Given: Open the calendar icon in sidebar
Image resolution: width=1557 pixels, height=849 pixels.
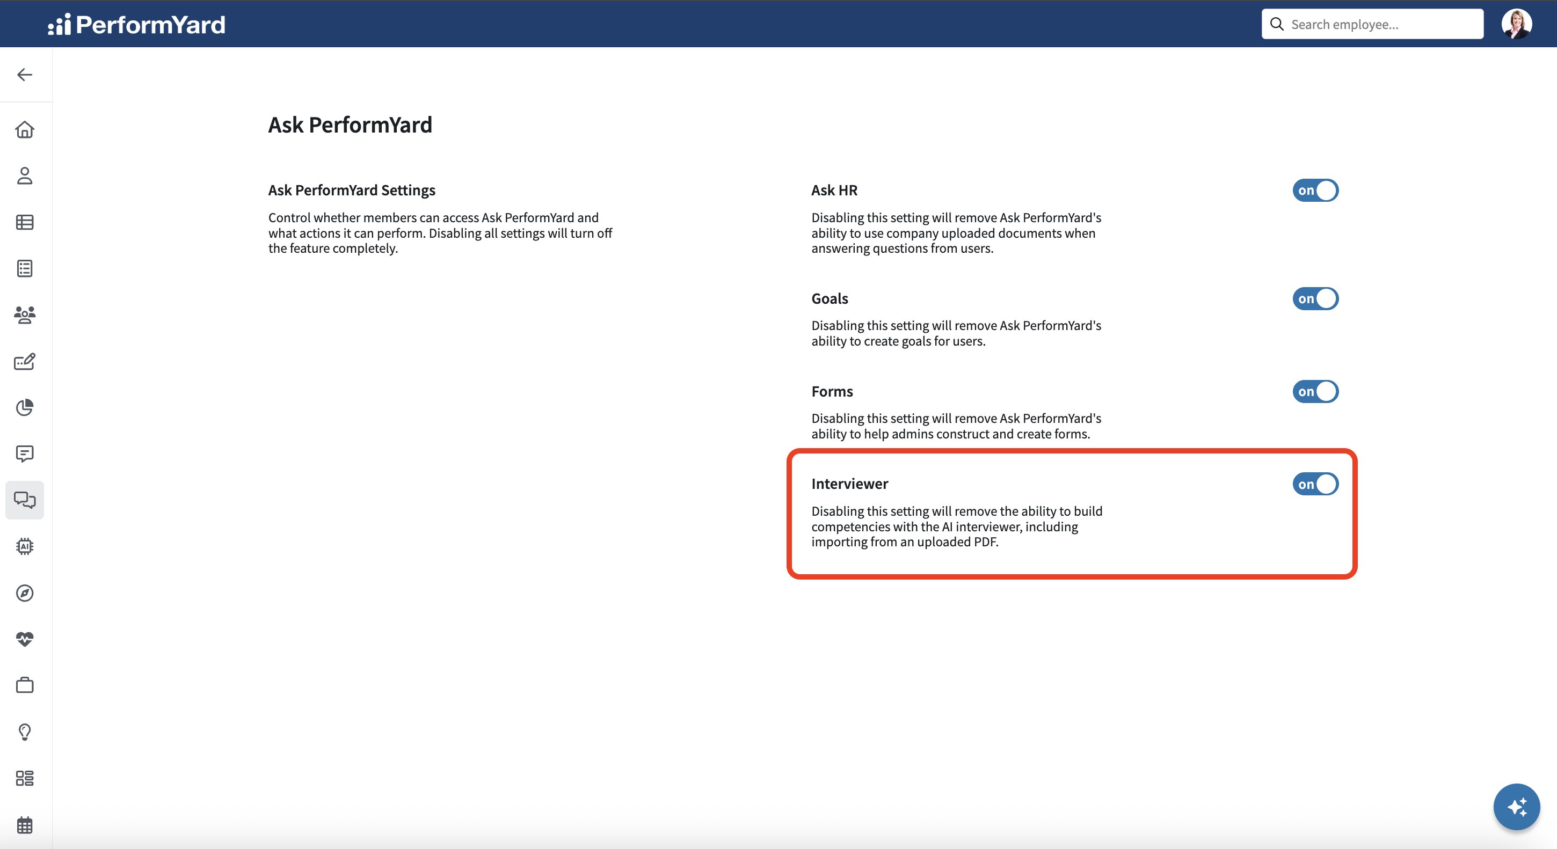Looking at the screenshot, I should [25, 824].
